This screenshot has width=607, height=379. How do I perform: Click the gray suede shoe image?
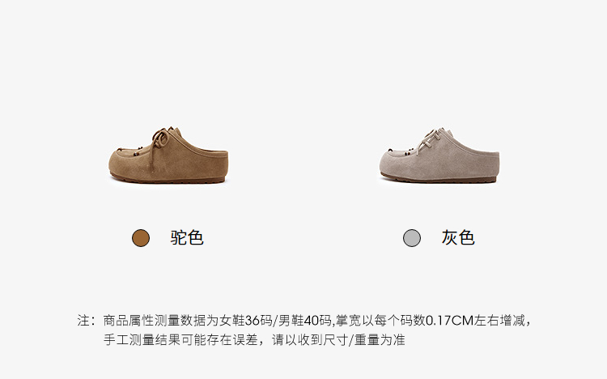tap(439, 155)
